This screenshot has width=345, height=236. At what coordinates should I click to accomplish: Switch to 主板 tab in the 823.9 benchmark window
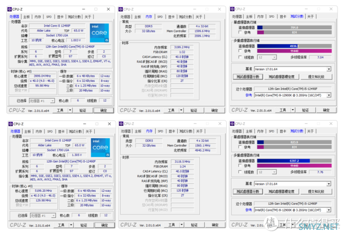click(249, 132)
